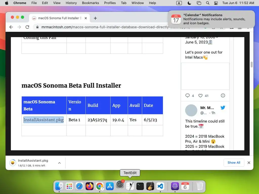
Task: Open the Profiles menu
Action: [x=110, y=3]
